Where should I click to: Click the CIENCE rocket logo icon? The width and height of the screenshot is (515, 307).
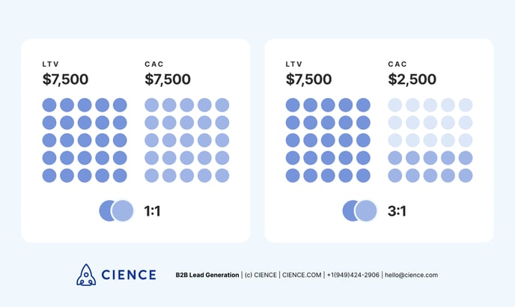[x=86, y=275]
